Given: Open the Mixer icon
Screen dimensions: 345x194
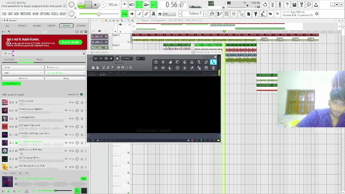Looking at the screenshot, I should pos(234,14).
